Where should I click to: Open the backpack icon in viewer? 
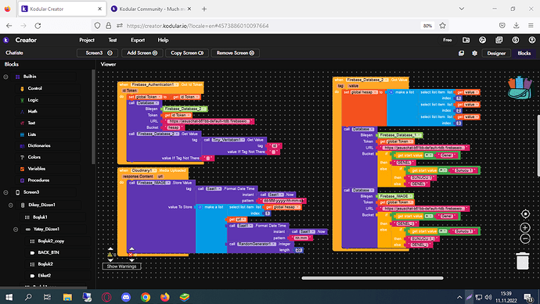(x=520, y=88)
